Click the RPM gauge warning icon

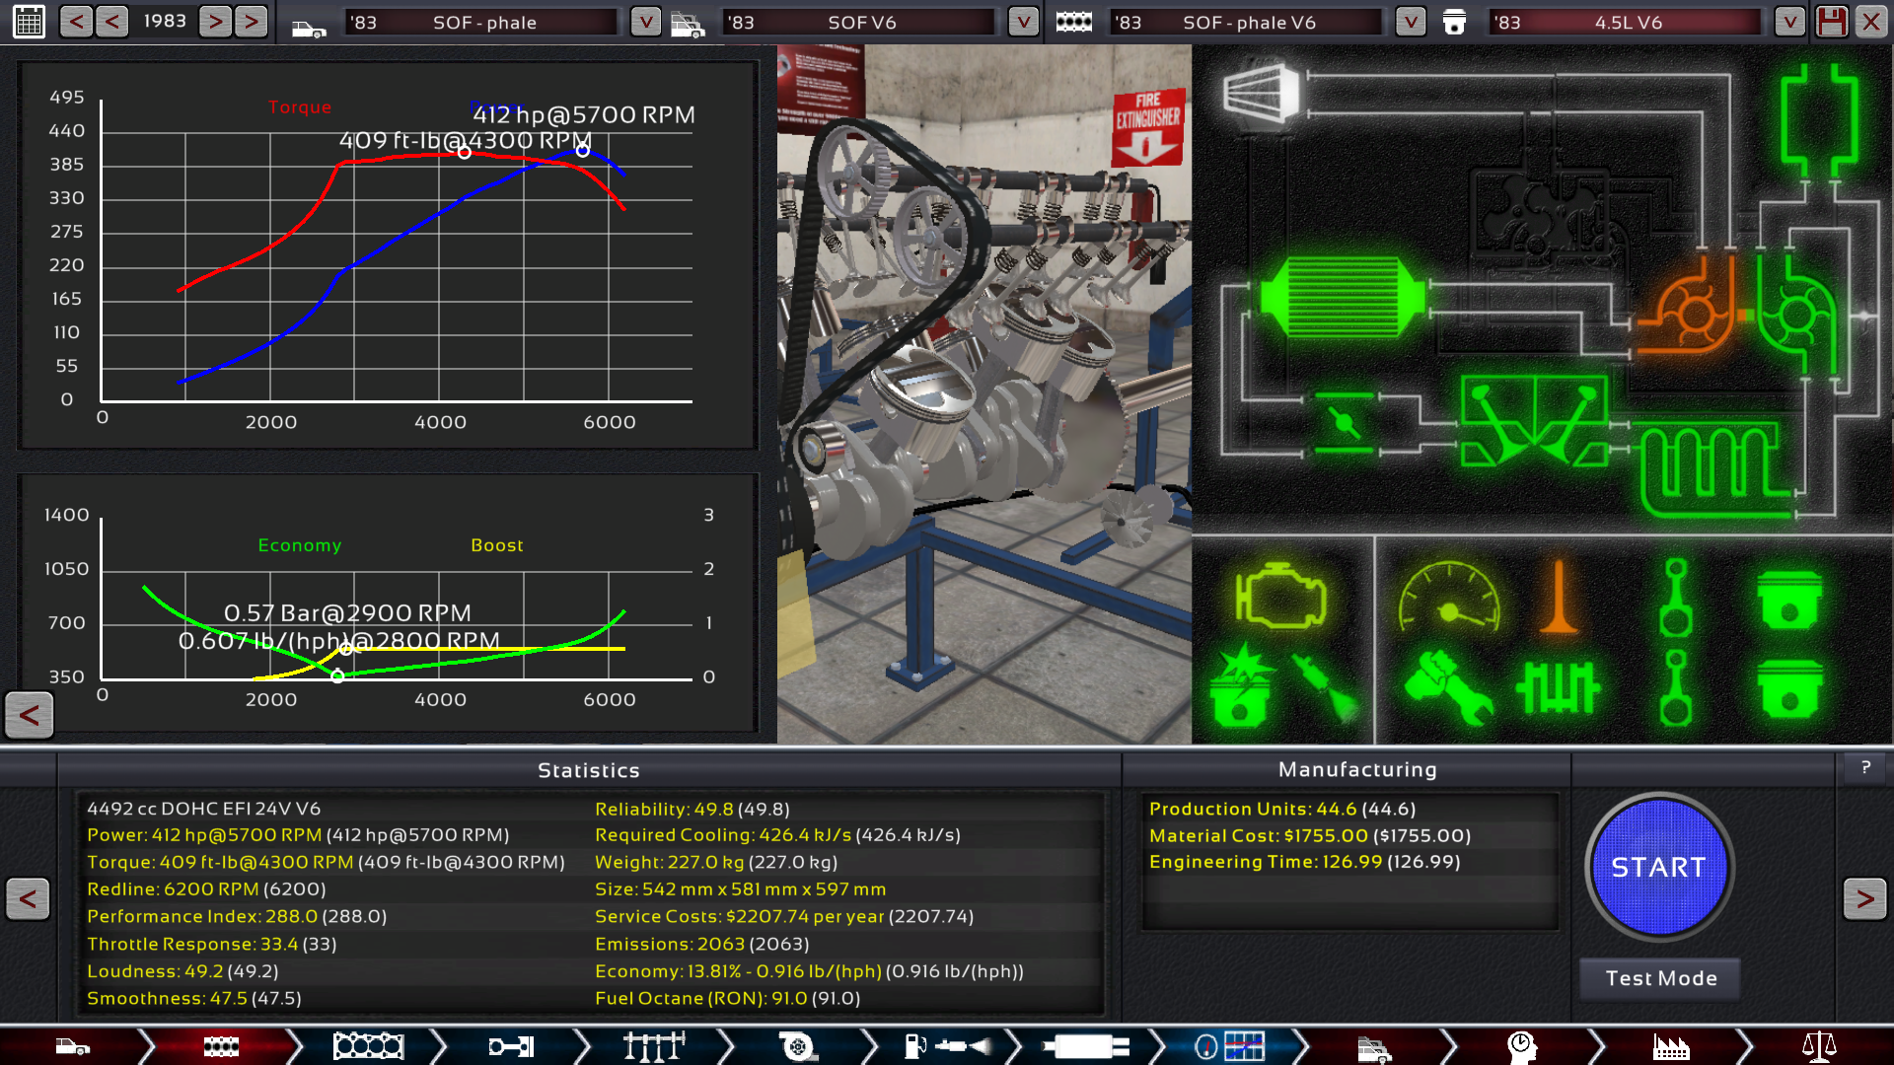[x=1448, y=598]
